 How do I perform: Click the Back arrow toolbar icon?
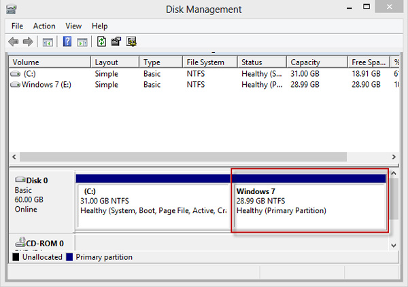(x=14, y=41)
